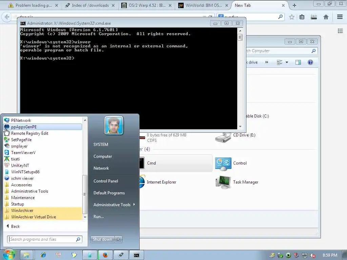The image size is (347, 260).
Task: Click the Start orb button
Action: (x=9, y=255)
